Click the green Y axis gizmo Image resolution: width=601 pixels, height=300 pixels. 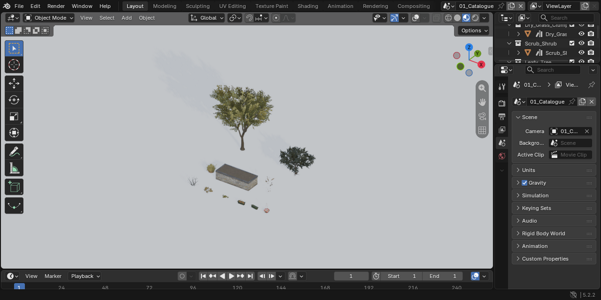[478, 53]
